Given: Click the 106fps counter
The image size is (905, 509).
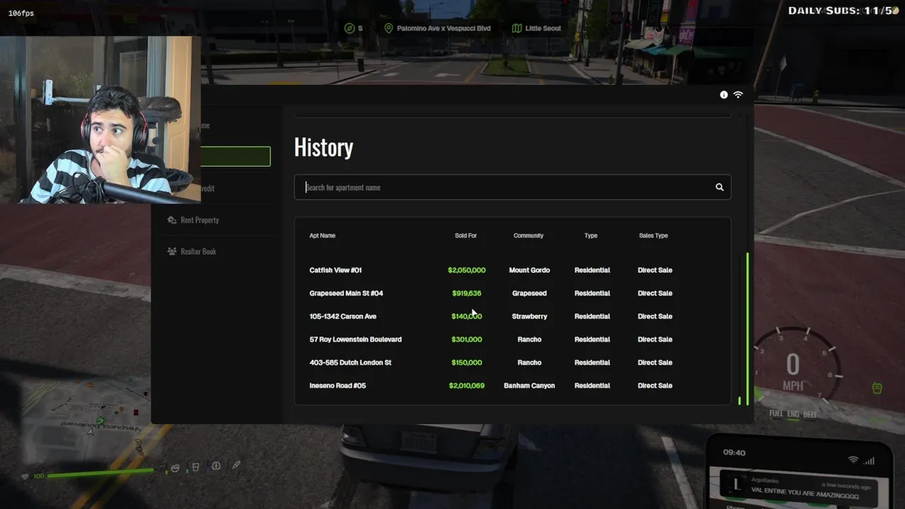Looking at the screenshot, I should click(21, 13).
